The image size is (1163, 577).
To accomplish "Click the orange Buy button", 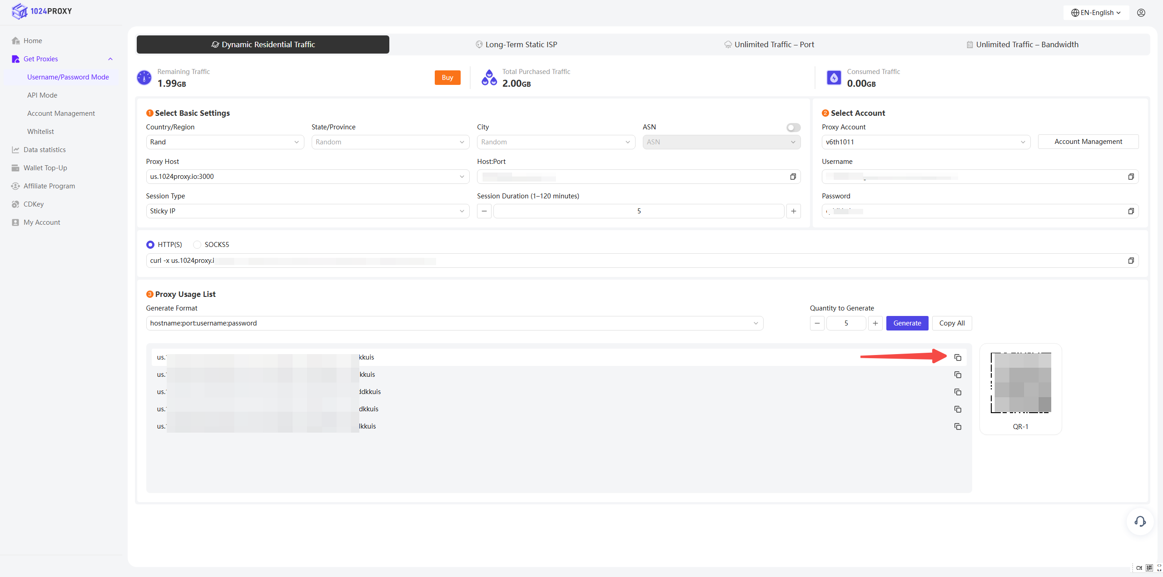I will [447, 78].
